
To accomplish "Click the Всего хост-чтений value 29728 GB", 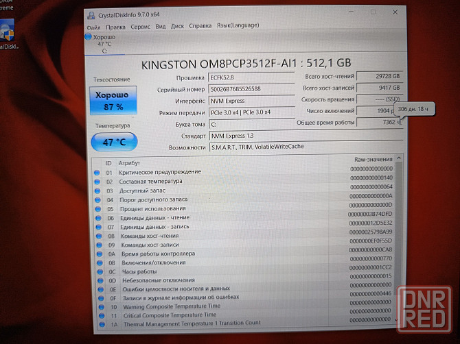I will pos(379,76).
